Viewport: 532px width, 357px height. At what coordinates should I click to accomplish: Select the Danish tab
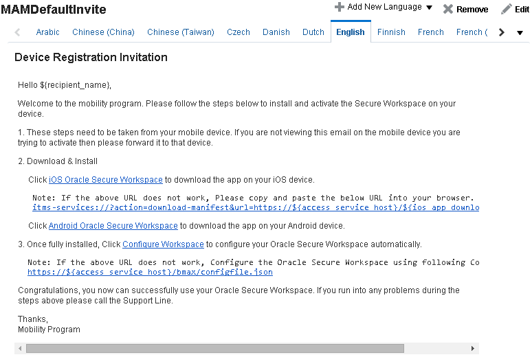click(x=276, y=32)
